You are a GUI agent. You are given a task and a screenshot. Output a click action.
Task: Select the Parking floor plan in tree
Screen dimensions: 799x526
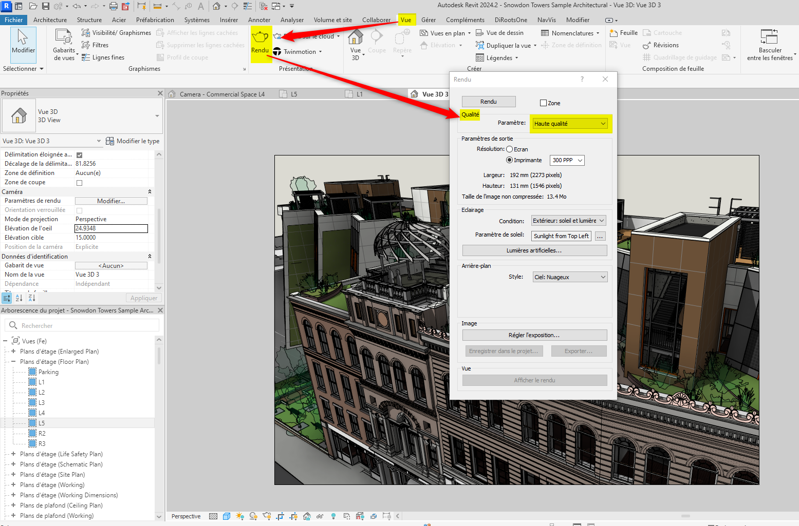(48, 372)
